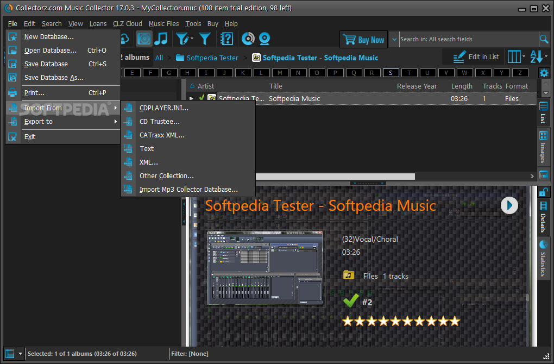The height and width of the screenshot is (364, 554).
Task: Expand the Softpedia Te... album row triangle
Action: [x=191, y=98]
